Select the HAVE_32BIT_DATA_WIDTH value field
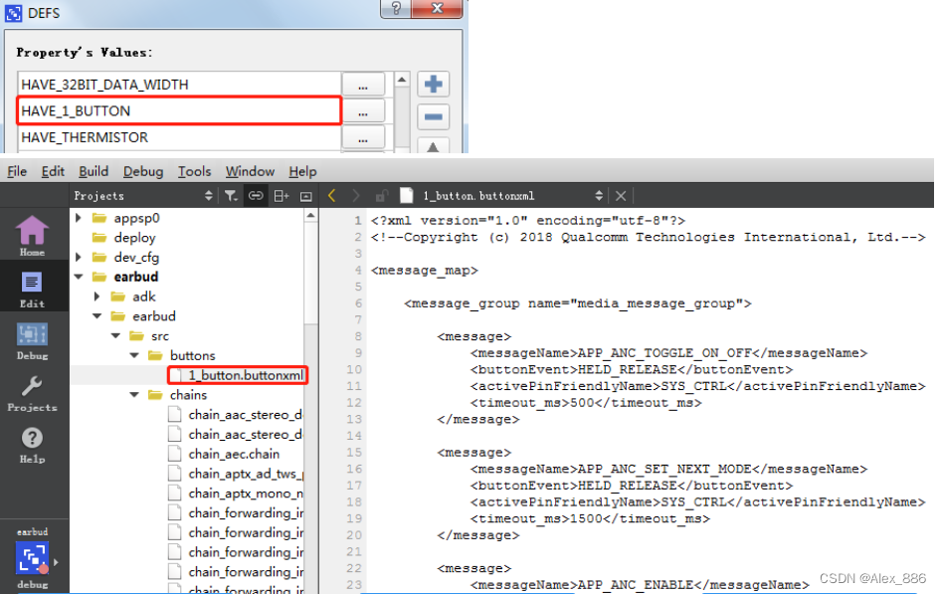This screenshot has height=594, width=941. tap(179, 85)
